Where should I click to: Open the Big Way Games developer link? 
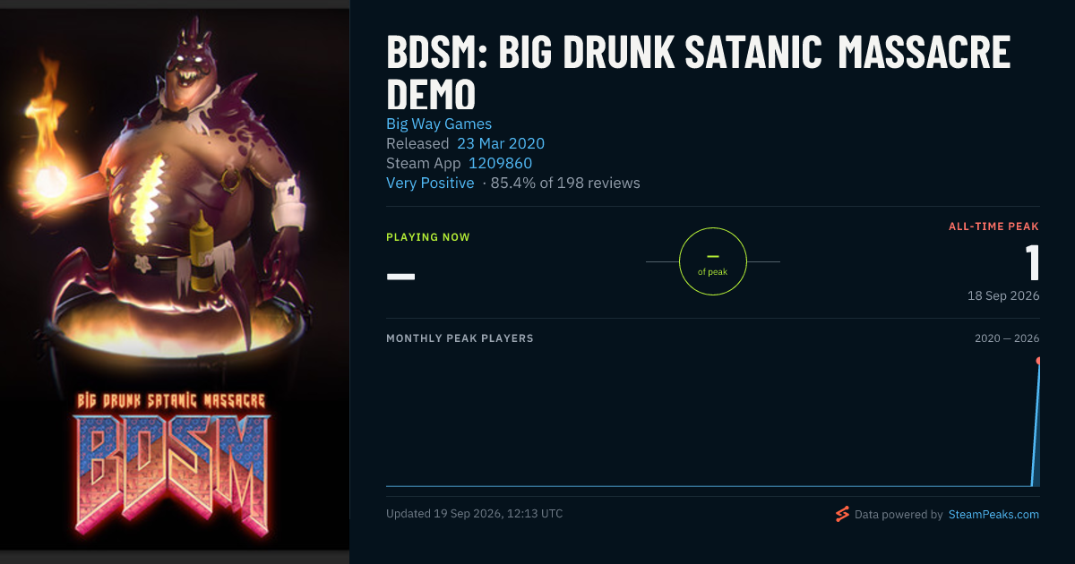click(x=439, y=124)
